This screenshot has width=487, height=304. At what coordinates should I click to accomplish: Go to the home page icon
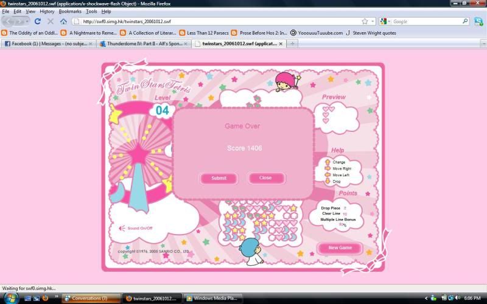tap(64, 21)
